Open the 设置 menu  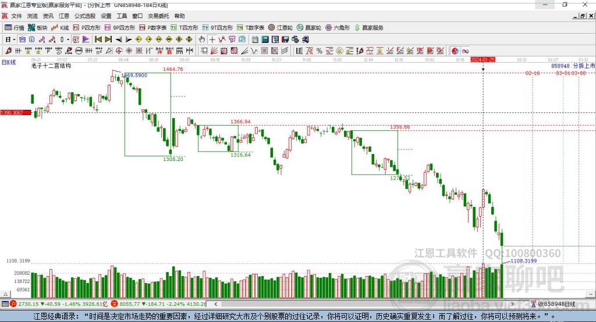[106, 16]
